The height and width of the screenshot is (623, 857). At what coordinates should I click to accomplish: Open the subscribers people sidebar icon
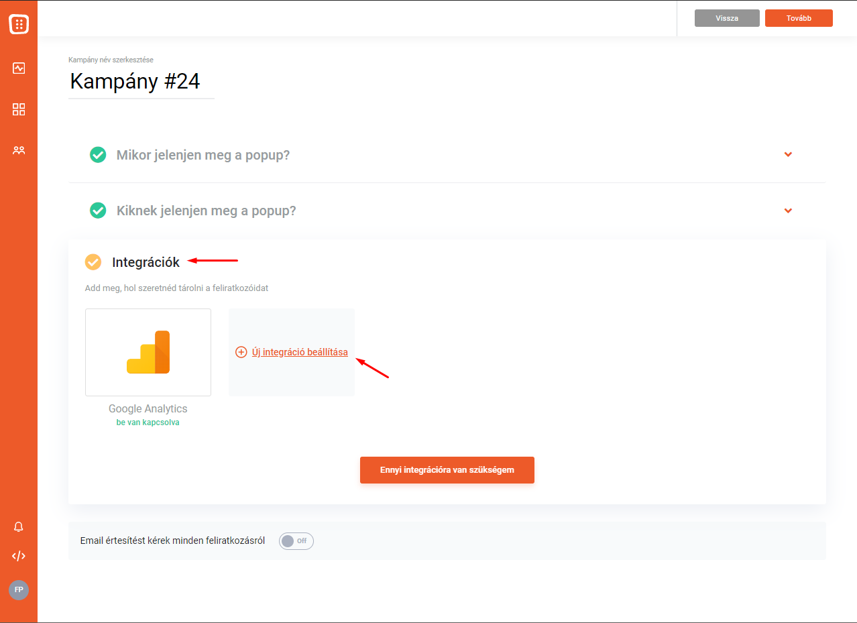[19, 150]
